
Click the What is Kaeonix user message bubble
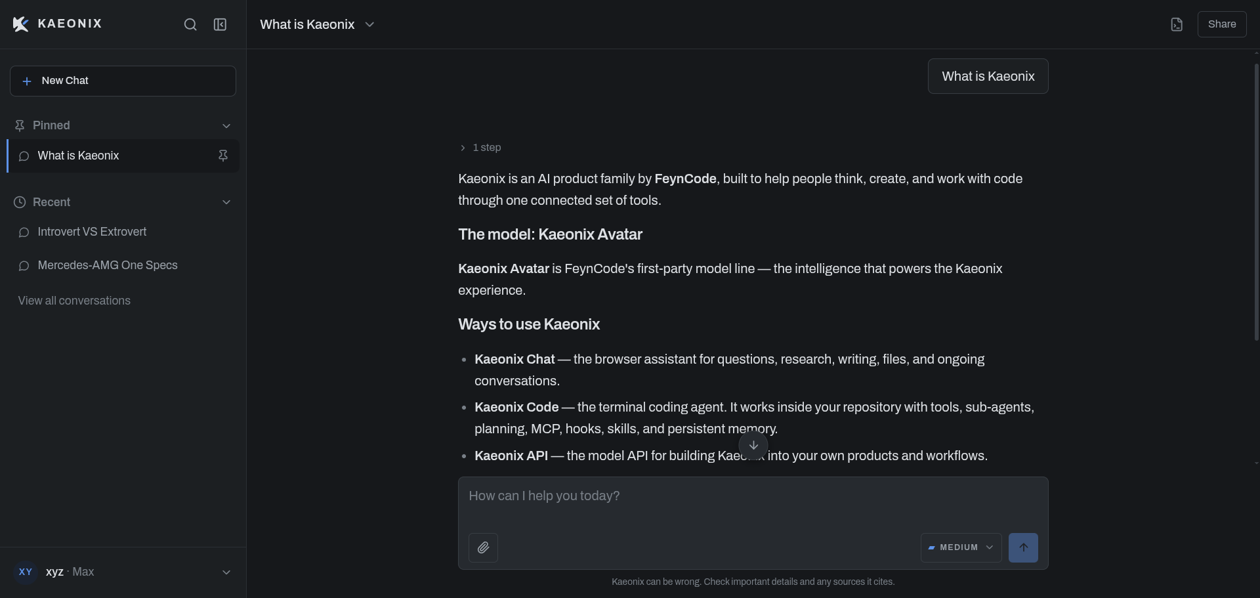click(x=988, y=76)
